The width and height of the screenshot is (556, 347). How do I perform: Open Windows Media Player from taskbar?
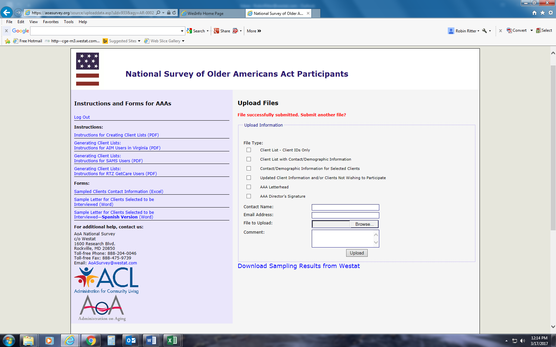(x=49, y=340)
